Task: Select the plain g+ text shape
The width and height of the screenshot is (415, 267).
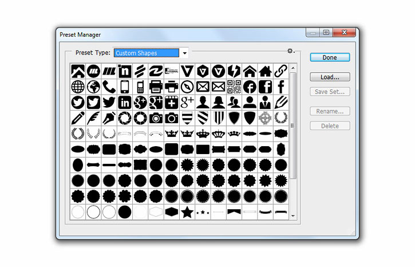Action: click(187, 103)
